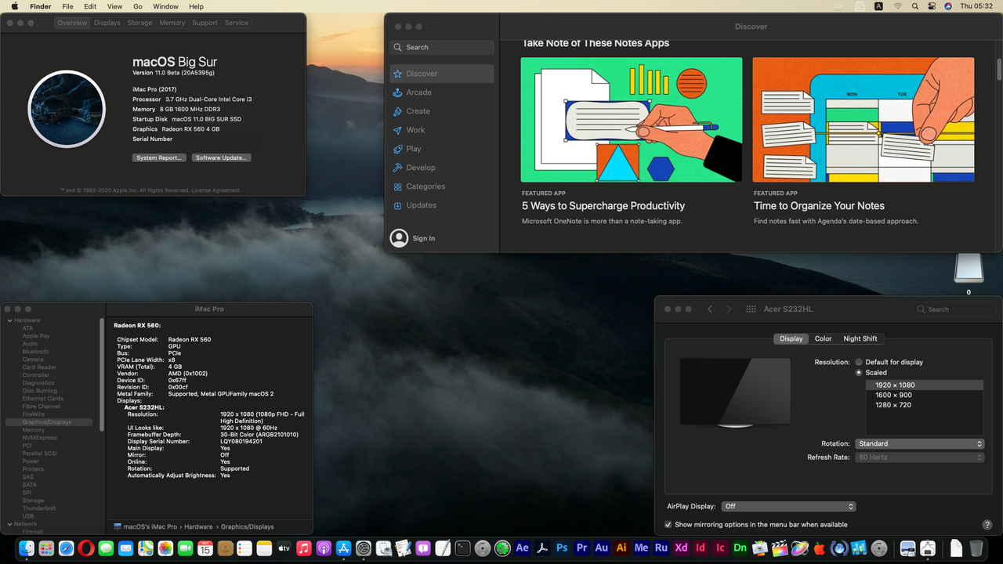The height and width of the screenshot is (564, 1003).
Task: Open the Window menu
Action: [x=165, y=6]
